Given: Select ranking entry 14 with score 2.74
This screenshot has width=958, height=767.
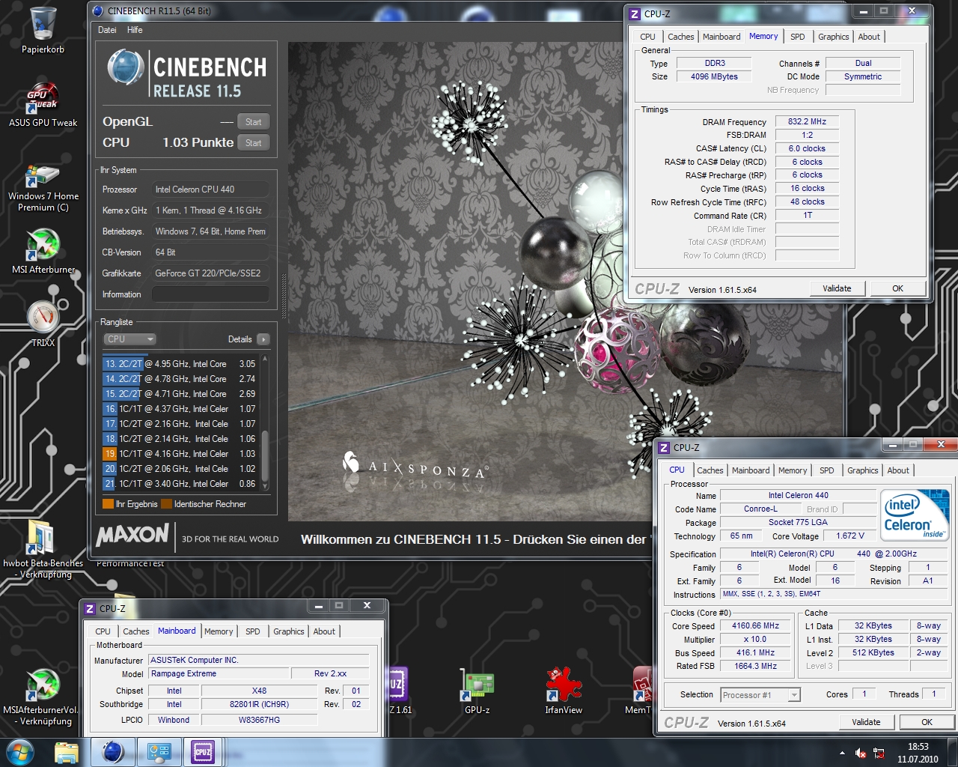Looking at the screenshot, I should pos(180,379).
